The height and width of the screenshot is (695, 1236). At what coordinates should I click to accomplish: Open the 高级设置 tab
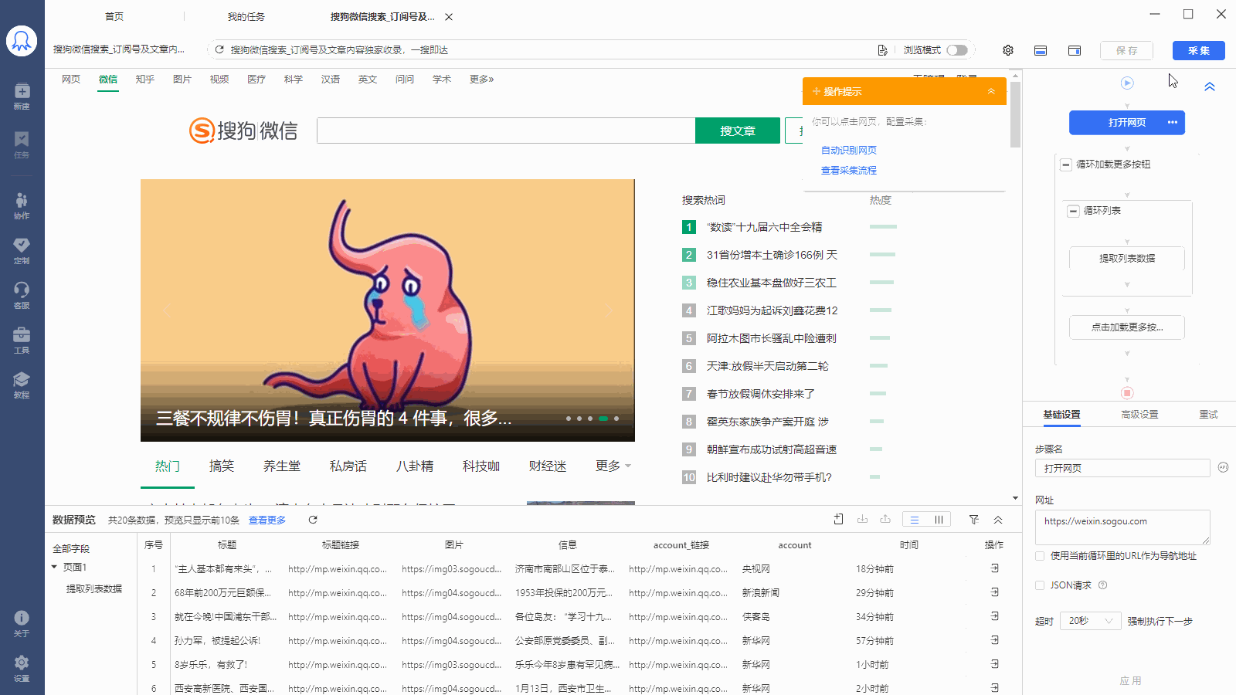click(x=1139, y=415)
